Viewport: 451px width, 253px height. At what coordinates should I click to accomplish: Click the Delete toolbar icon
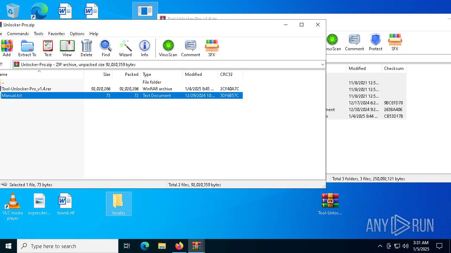(x=86, y=48)
